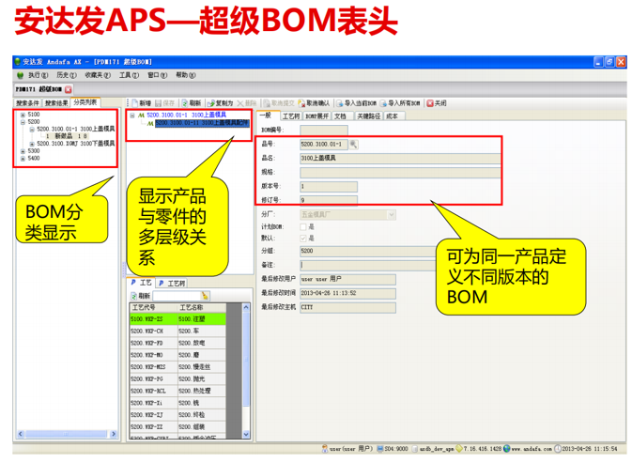
Task: Click the server SD4:9000 status bar icon
Action: pyautogui.click(x=379, y=449)
